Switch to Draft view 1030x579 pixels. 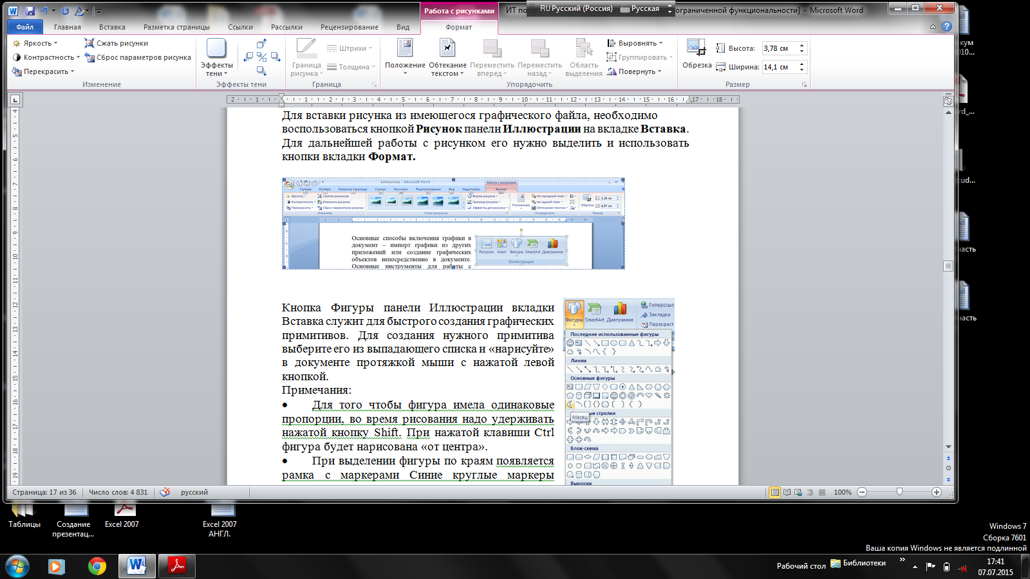[822, 492]
